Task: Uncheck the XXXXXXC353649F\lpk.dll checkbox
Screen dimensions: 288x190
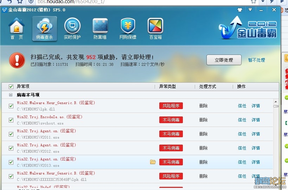Action: 11,176
